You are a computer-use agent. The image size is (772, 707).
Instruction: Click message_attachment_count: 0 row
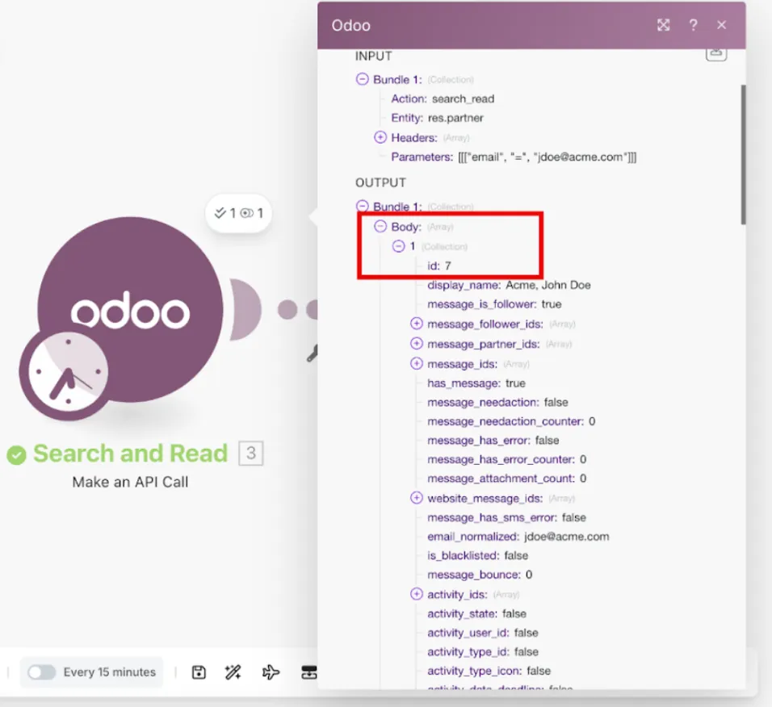[x=506, y=479]
